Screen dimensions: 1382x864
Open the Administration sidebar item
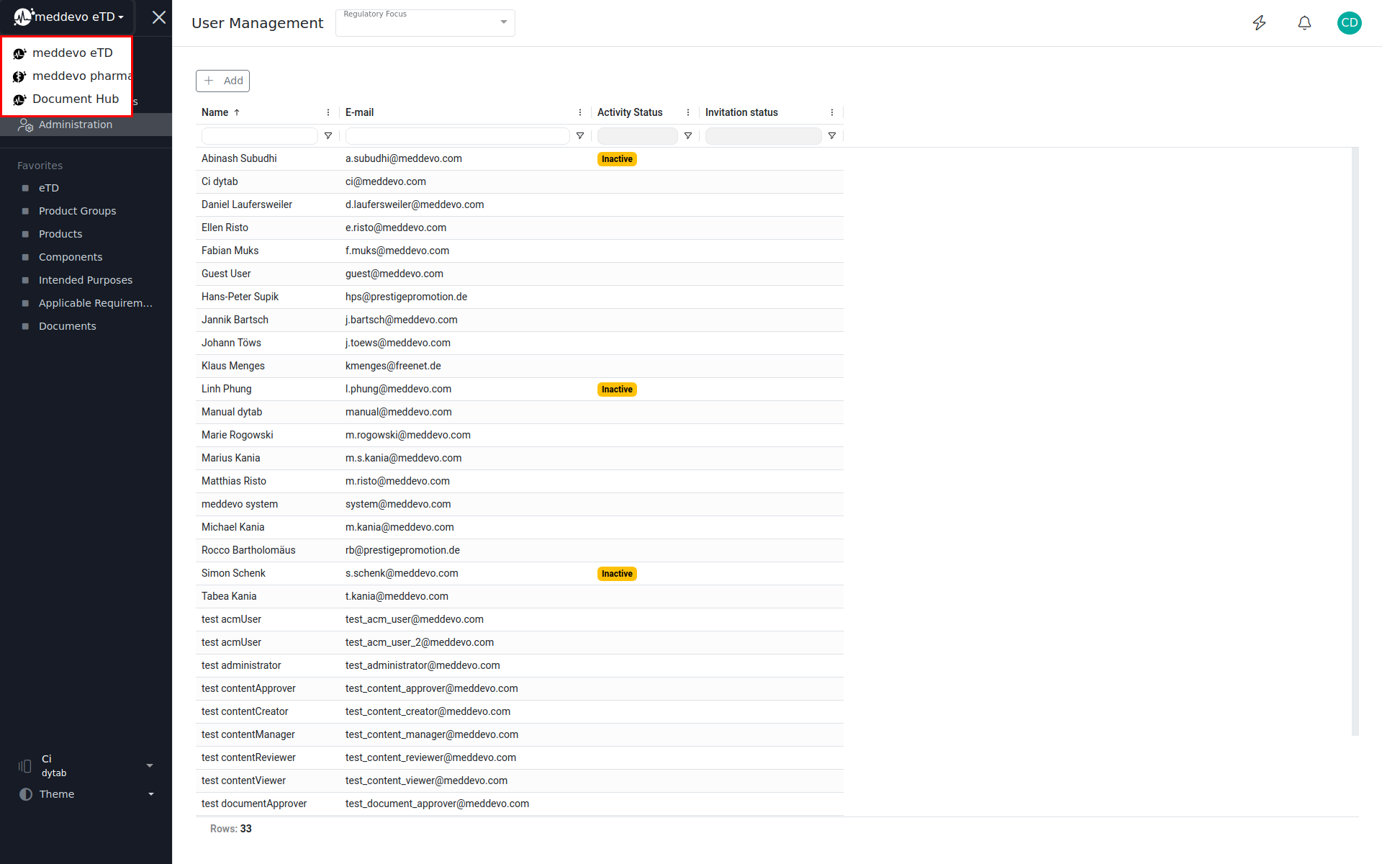click(x=76, y=125)
